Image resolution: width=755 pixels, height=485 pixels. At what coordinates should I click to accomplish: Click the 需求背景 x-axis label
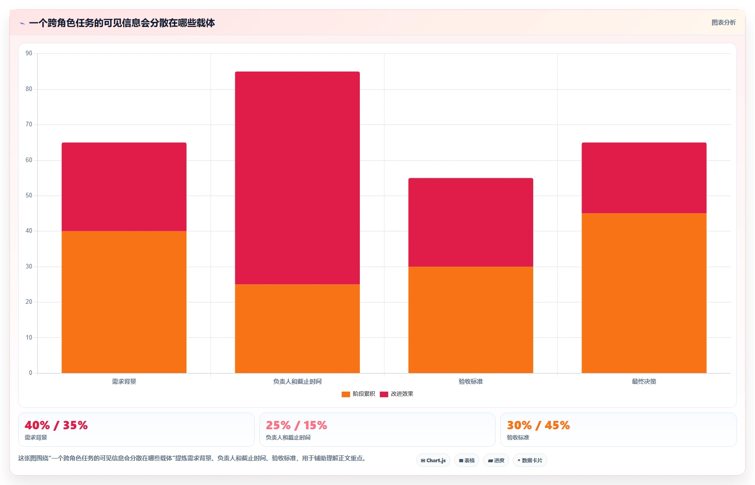click(x=124, y=381)
